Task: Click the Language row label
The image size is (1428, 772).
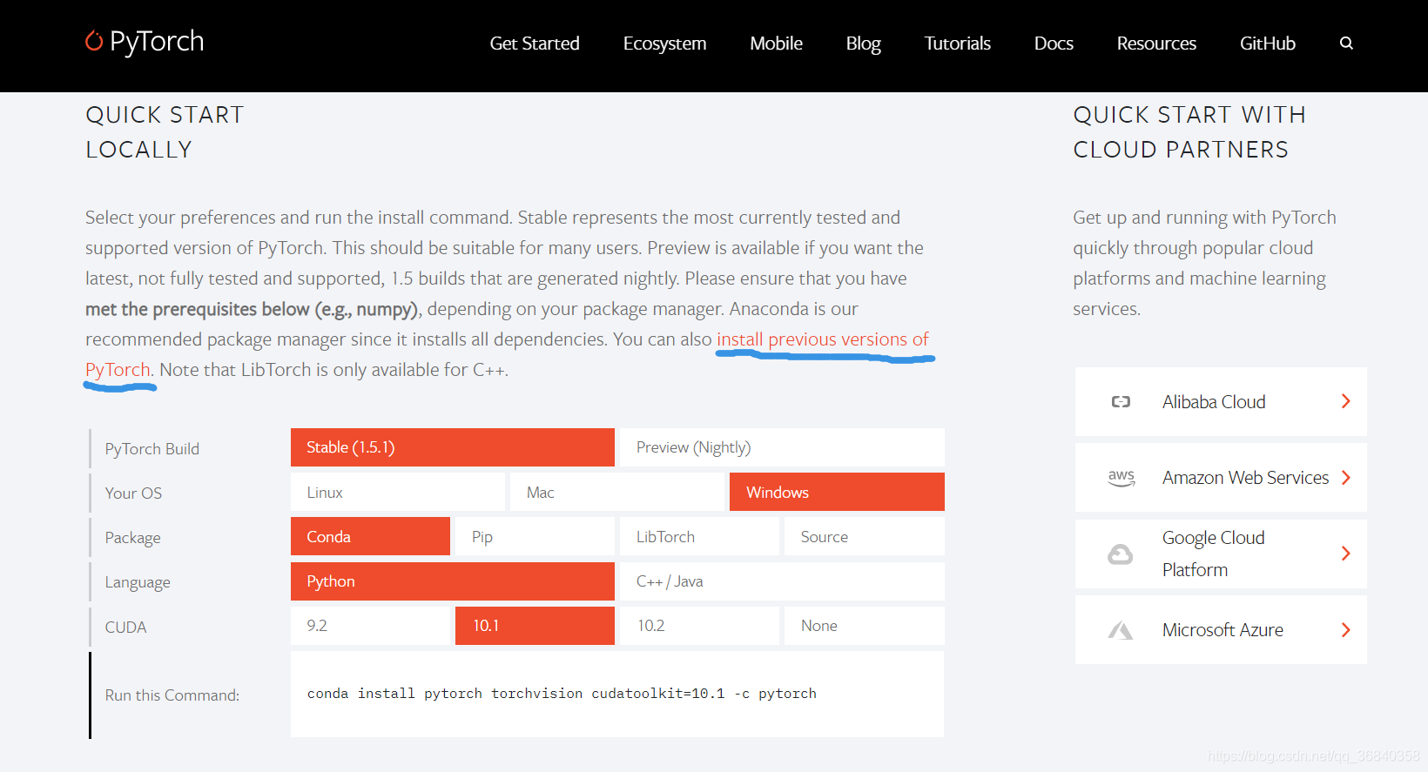Action: click(138, 582)
